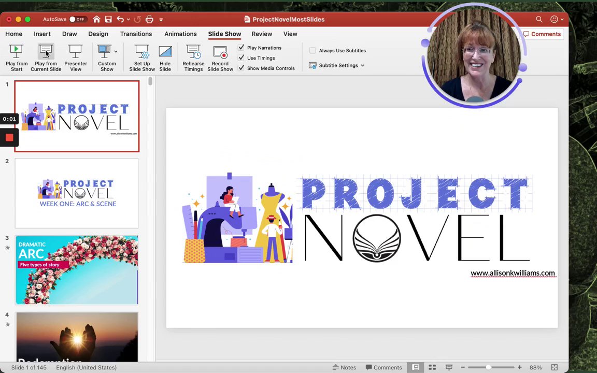Screen dimensions: 597x373
Task: Toggle the AutoSave switch
Action: pos(78,19)
